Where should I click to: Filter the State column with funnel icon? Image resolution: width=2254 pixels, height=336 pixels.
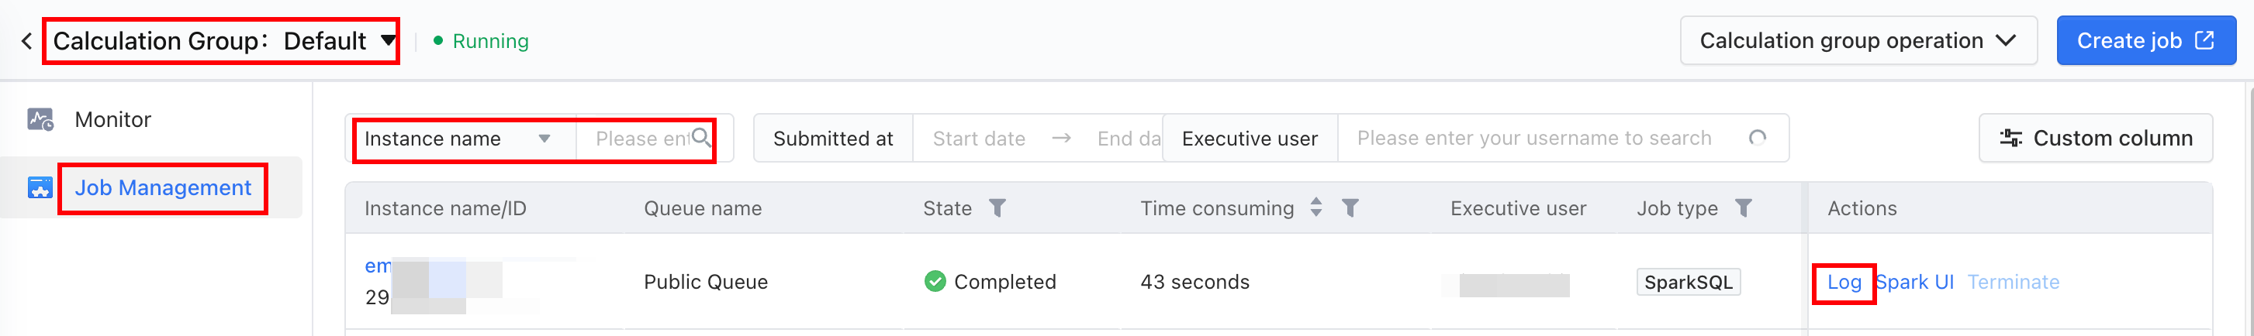(997, 207)
